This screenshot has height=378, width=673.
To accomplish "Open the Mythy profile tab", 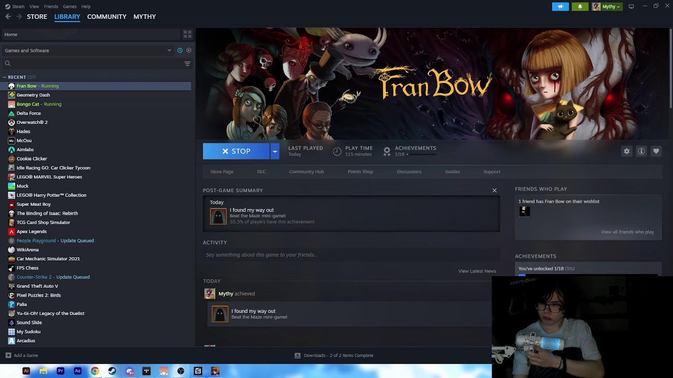I will click(x=145, y=17).
